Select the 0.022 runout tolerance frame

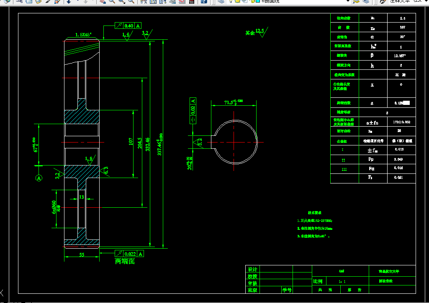pos(129,254)
